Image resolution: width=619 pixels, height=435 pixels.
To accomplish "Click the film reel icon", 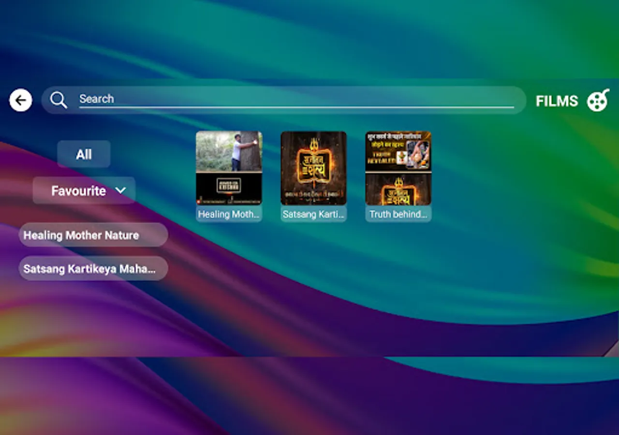I will tap(598, 100).
